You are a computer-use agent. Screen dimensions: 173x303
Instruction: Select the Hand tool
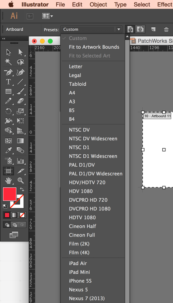[8, 181]
